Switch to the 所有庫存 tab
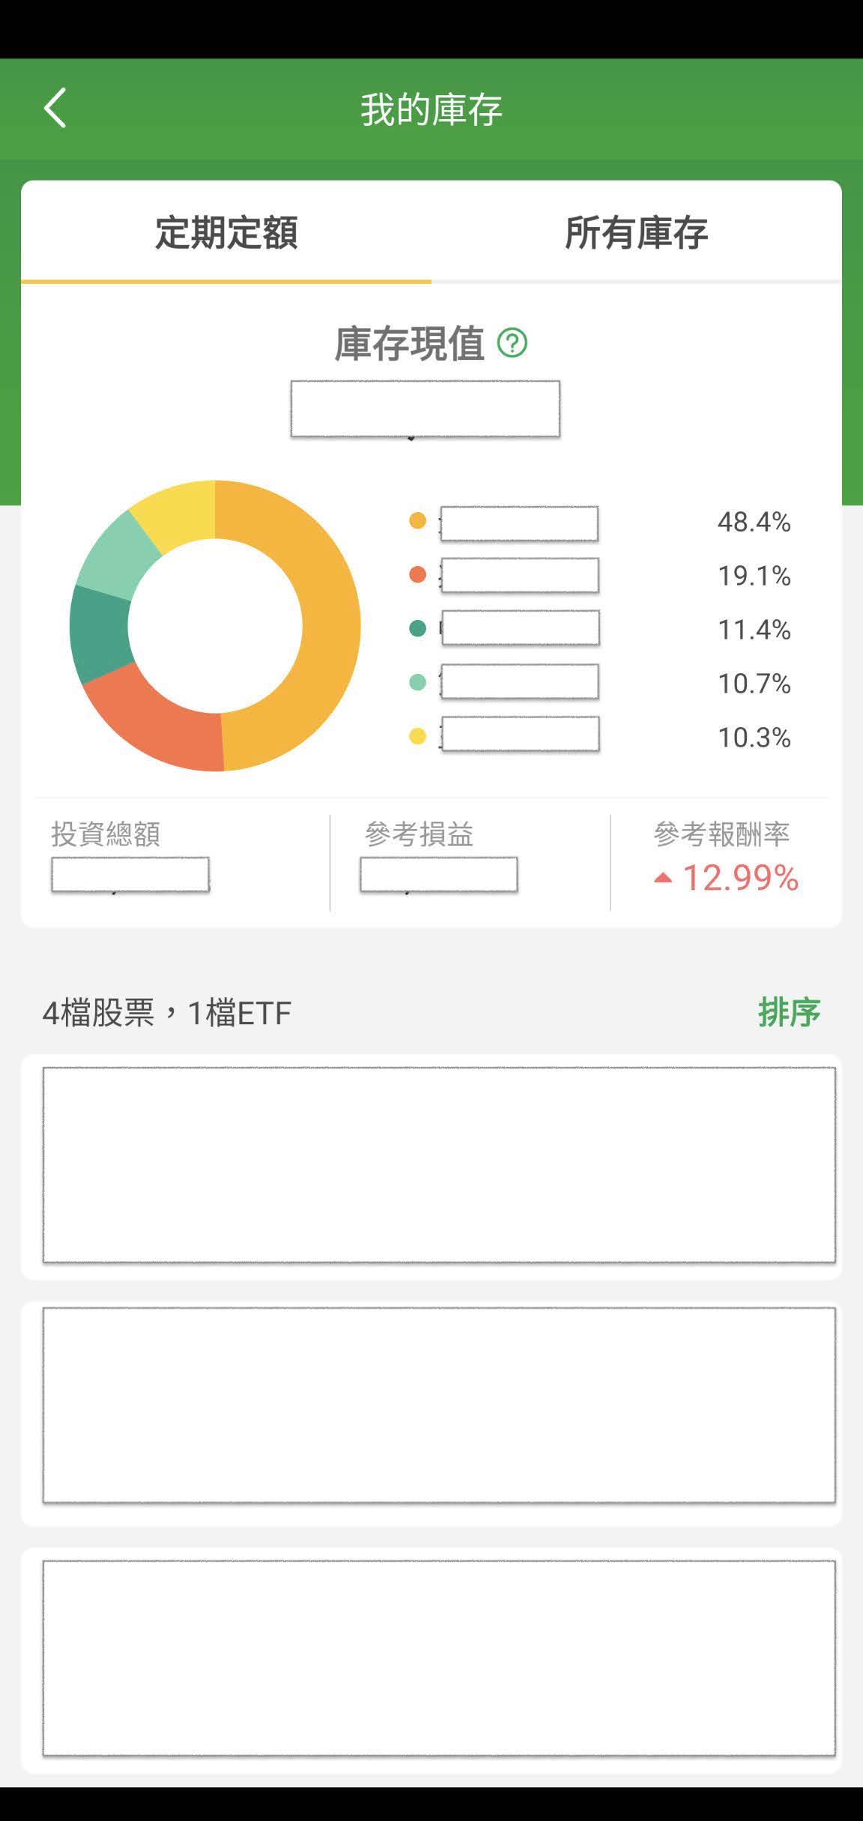 point(636,232)
